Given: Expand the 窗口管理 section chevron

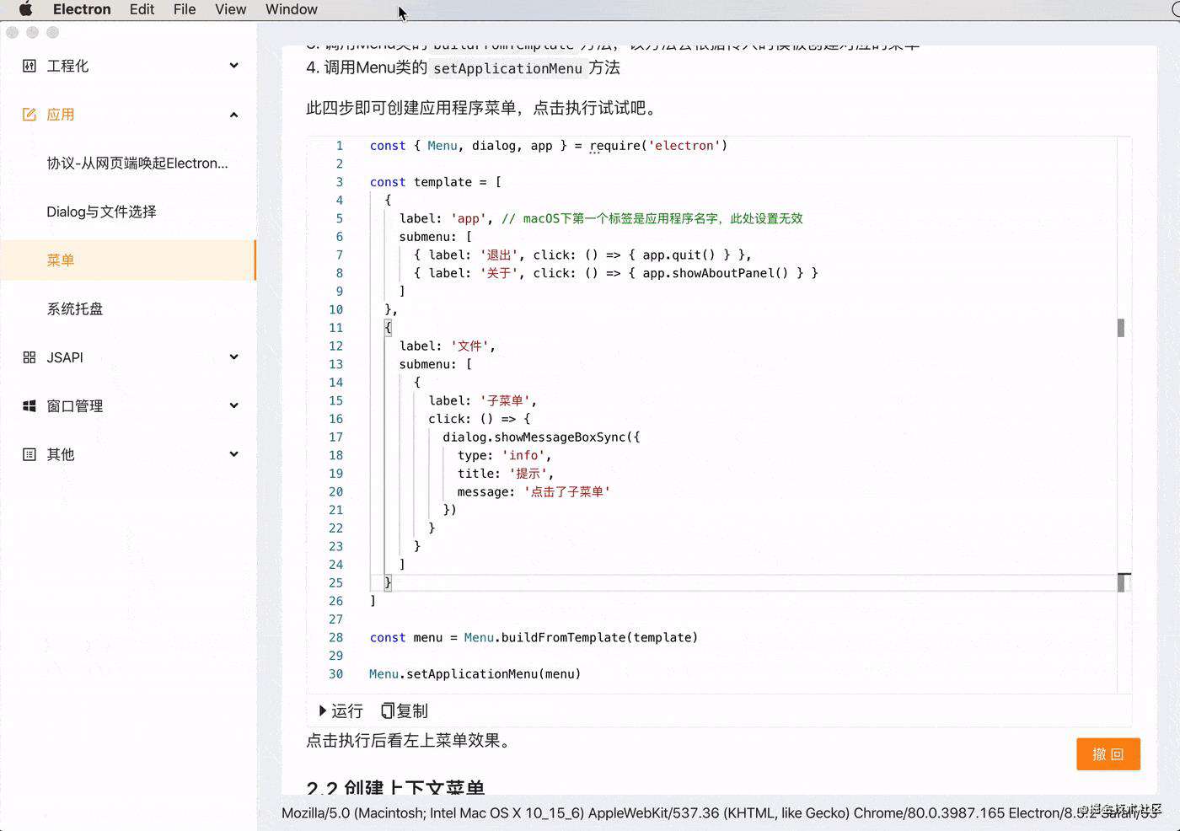Looking at the screenshot, I should (x=233, y=405).
